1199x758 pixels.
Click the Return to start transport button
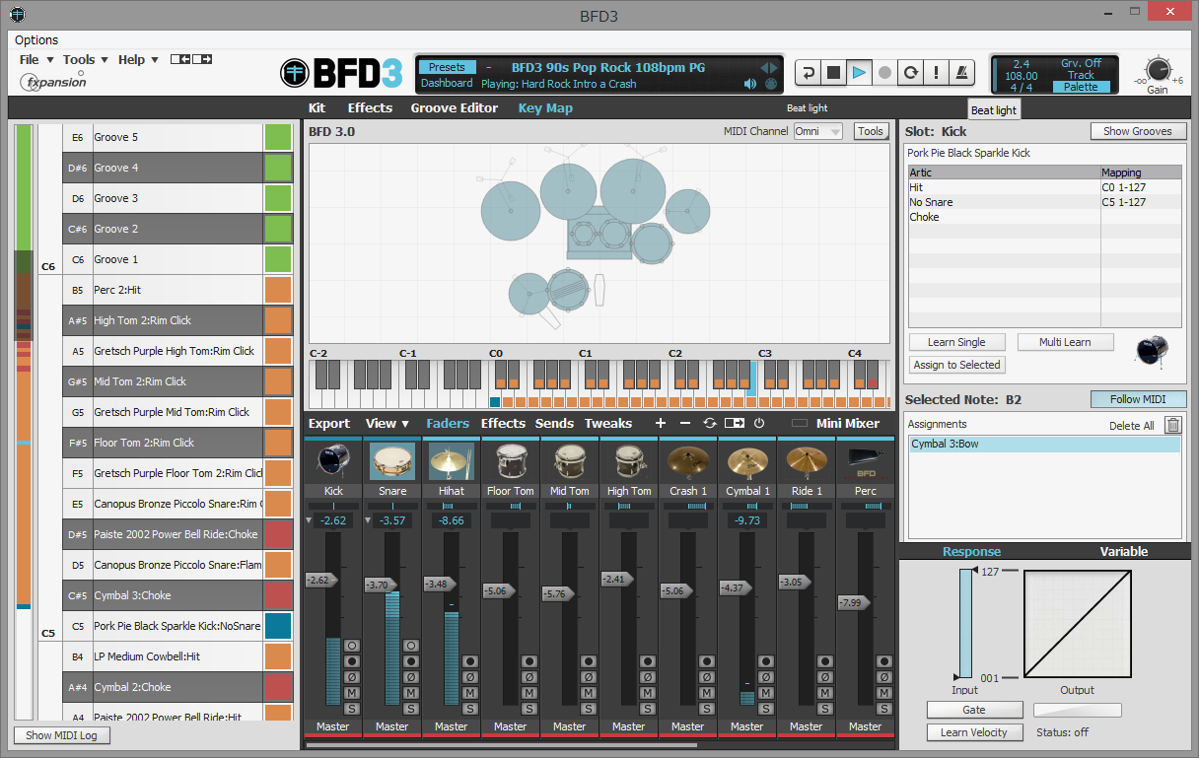(x=809, y=73)
